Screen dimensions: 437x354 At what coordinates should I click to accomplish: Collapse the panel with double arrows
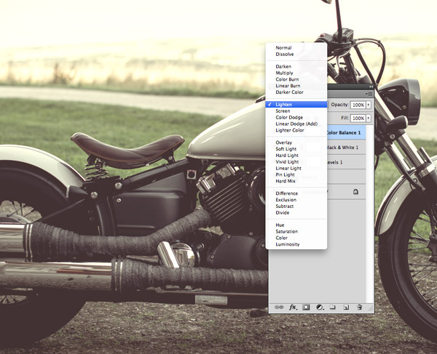pyautogui.click(x=369, y=86)
